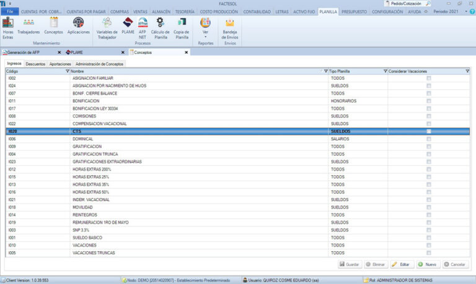The height and width of the screenshot is (284, 476).
Task: Toggle Considerar Vacaciones for ASIGNACION FAMILIAR
Action: 428,79
